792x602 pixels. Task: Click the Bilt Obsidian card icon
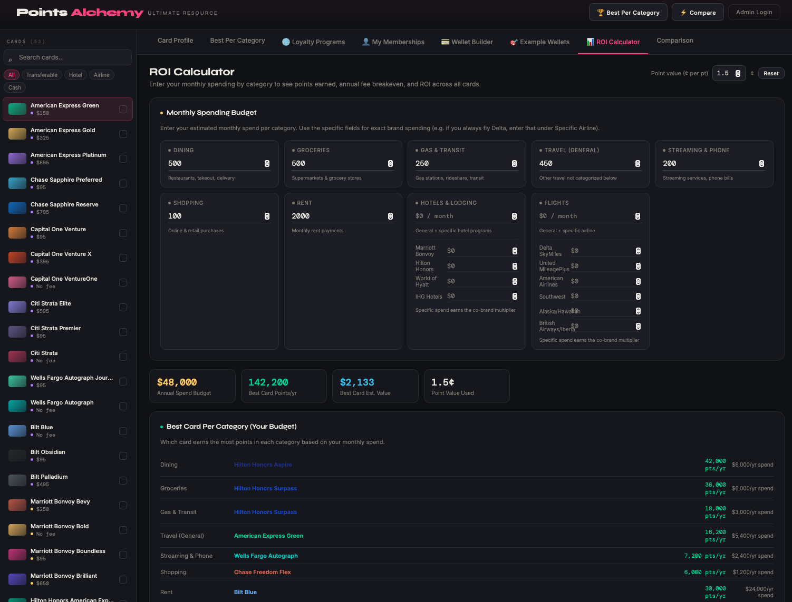coord(17,456)
